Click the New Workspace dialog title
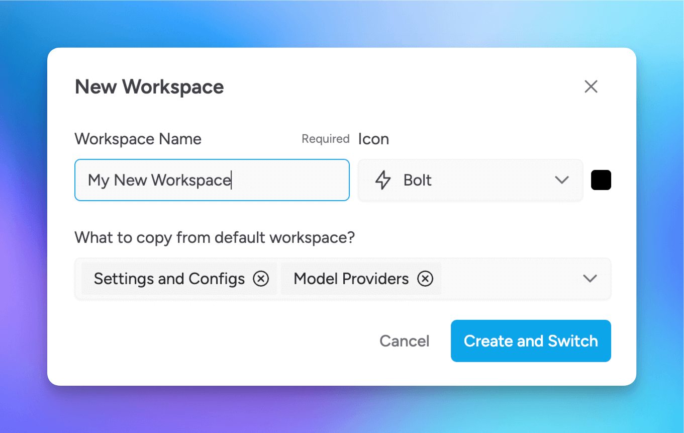684x433 pixels. (x=149, y=86)
